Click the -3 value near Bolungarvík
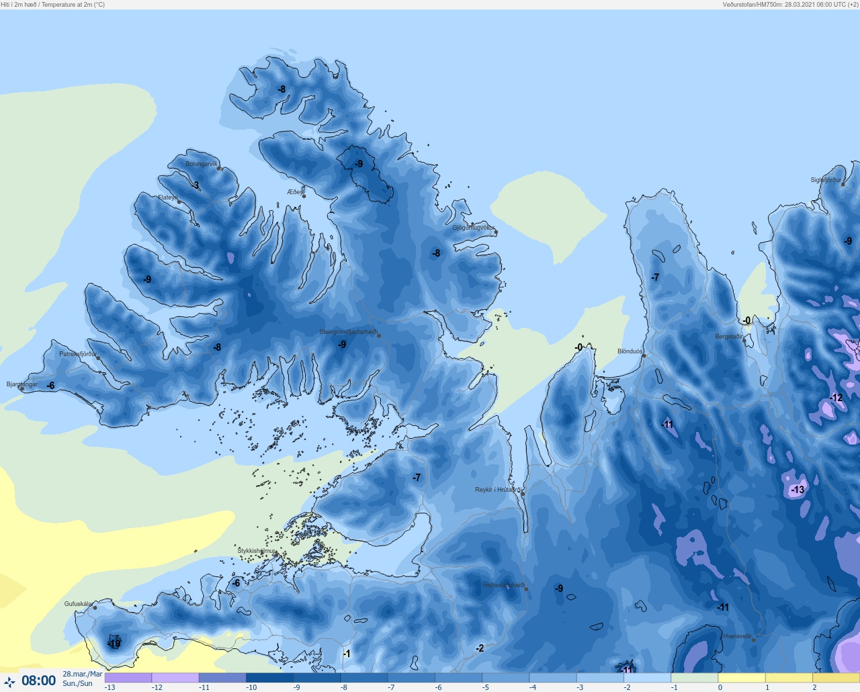Screen dimensions: 860x692 (195, 185)
